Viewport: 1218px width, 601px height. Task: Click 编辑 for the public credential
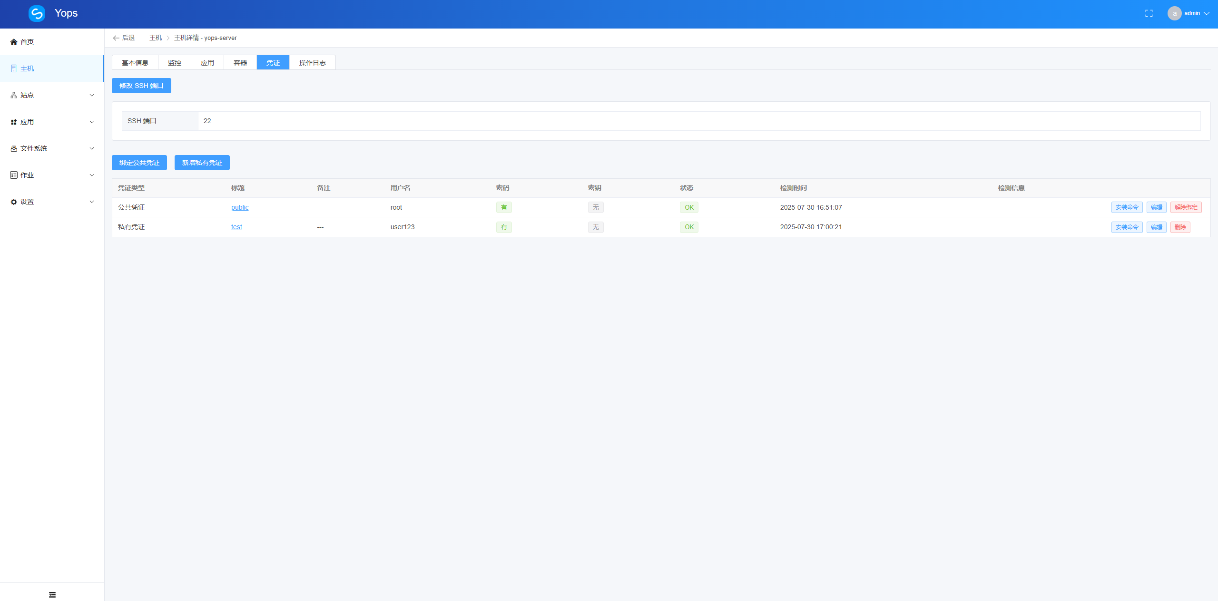coord(1156,207)
